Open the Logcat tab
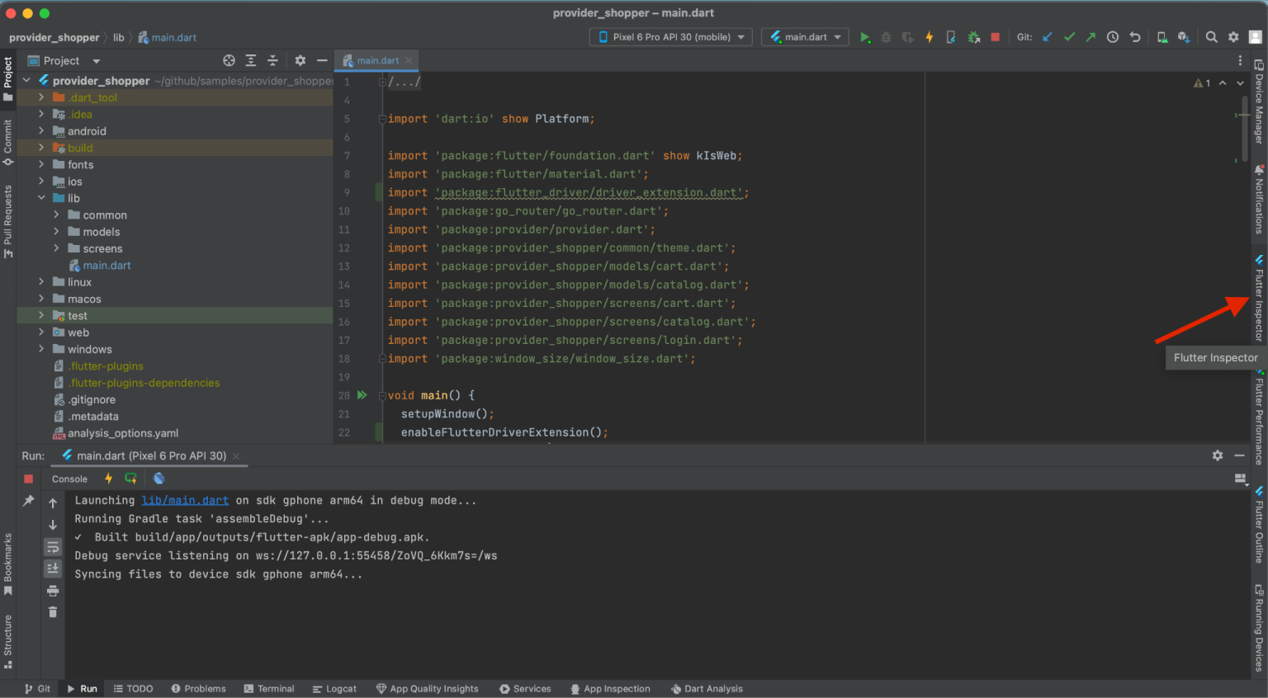The width and height of the screenshot is (1268, 698). pyautogui.click(x=334, y=688)
